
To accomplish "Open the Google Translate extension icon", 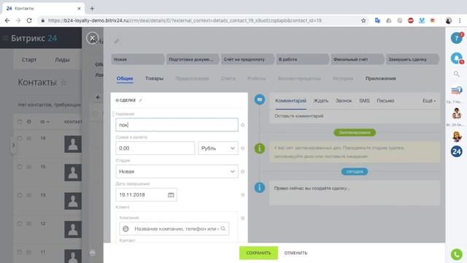I will 378,20.
